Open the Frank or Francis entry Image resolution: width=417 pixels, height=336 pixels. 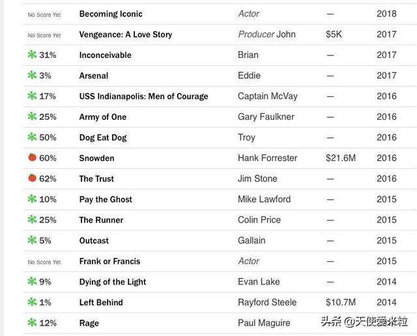click(109, 261)
